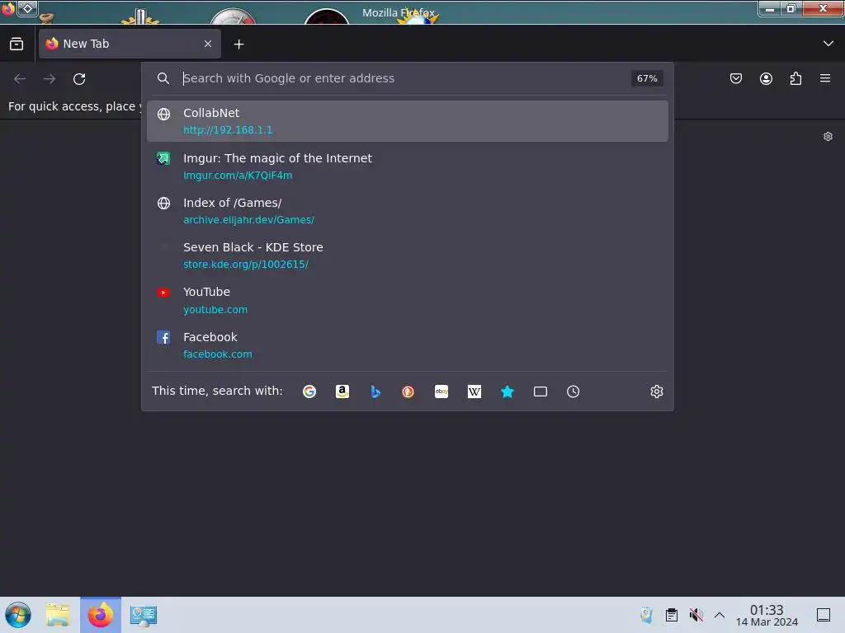Open the http://192.168.1.1 URL text
Viewport: 845px width, 633px height.
pyautogui.click(x=228, y=130)
